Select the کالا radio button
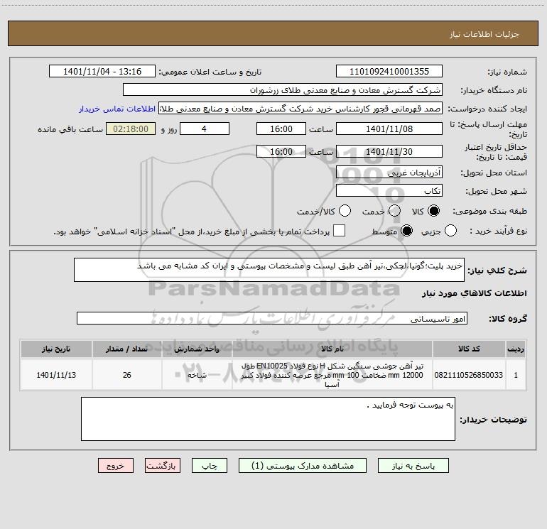 [433, 211]
